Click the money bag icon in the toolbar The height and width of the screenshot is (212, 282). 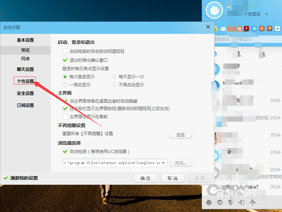tap(216, 29)
